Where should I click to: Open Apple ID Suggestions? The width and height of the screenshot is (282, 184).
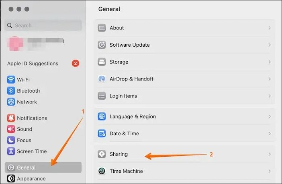[33, 64]
